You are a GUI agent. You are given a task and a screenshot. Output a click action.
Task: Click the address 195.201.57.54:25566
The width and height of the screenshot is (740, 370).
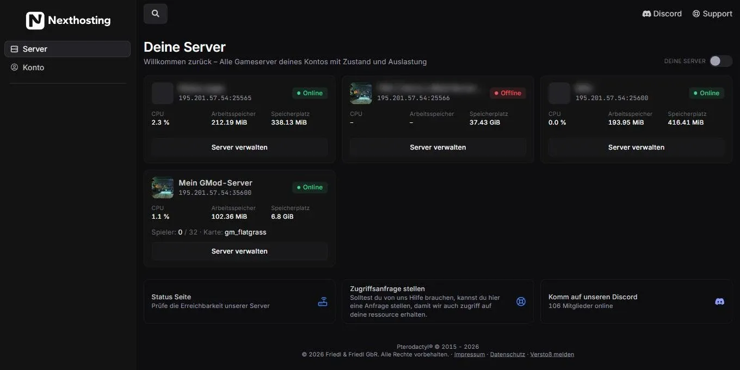414,98
